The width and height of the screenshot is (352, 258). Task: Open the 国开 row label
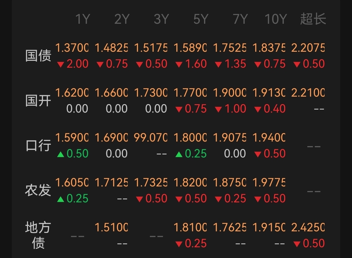tap(38, 101)
